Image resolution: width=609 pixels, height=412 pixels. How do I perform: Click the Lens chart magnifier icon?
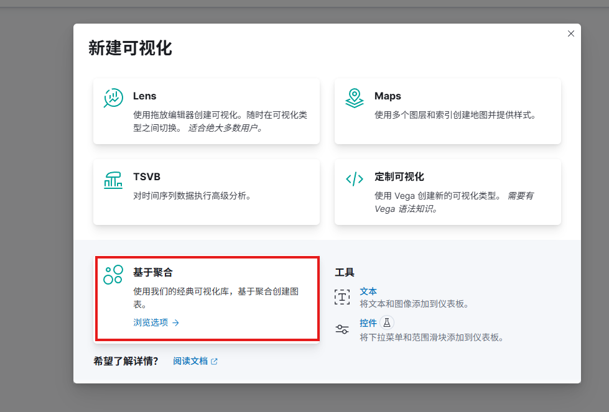click(113, 98)
